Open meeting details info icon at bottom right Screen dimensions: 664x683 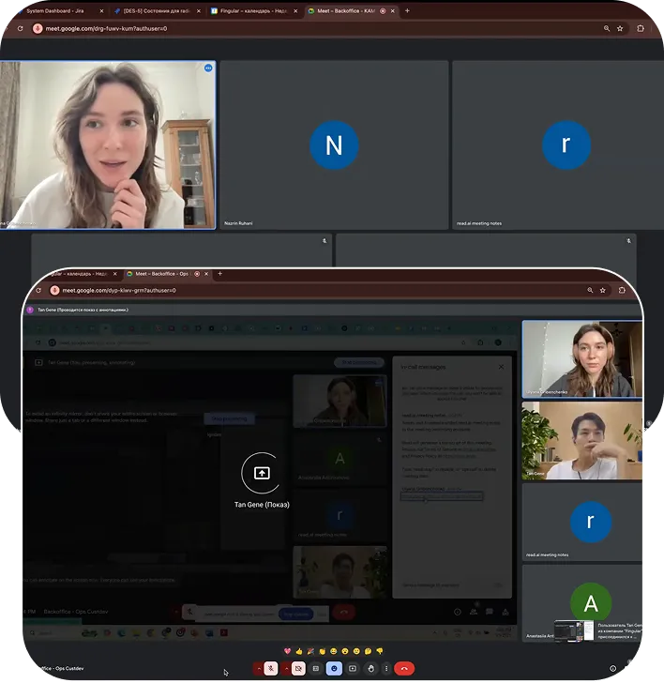coord(612,668)
